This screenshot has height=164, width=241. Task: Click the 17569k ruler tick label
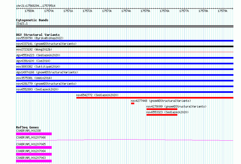coord(30,11)
